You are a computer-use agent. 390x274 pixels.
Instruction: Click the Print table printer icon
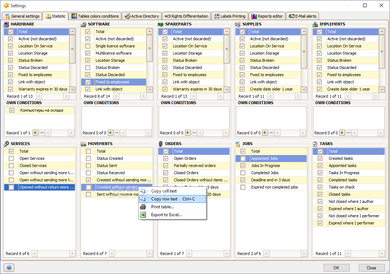(143, 206)
